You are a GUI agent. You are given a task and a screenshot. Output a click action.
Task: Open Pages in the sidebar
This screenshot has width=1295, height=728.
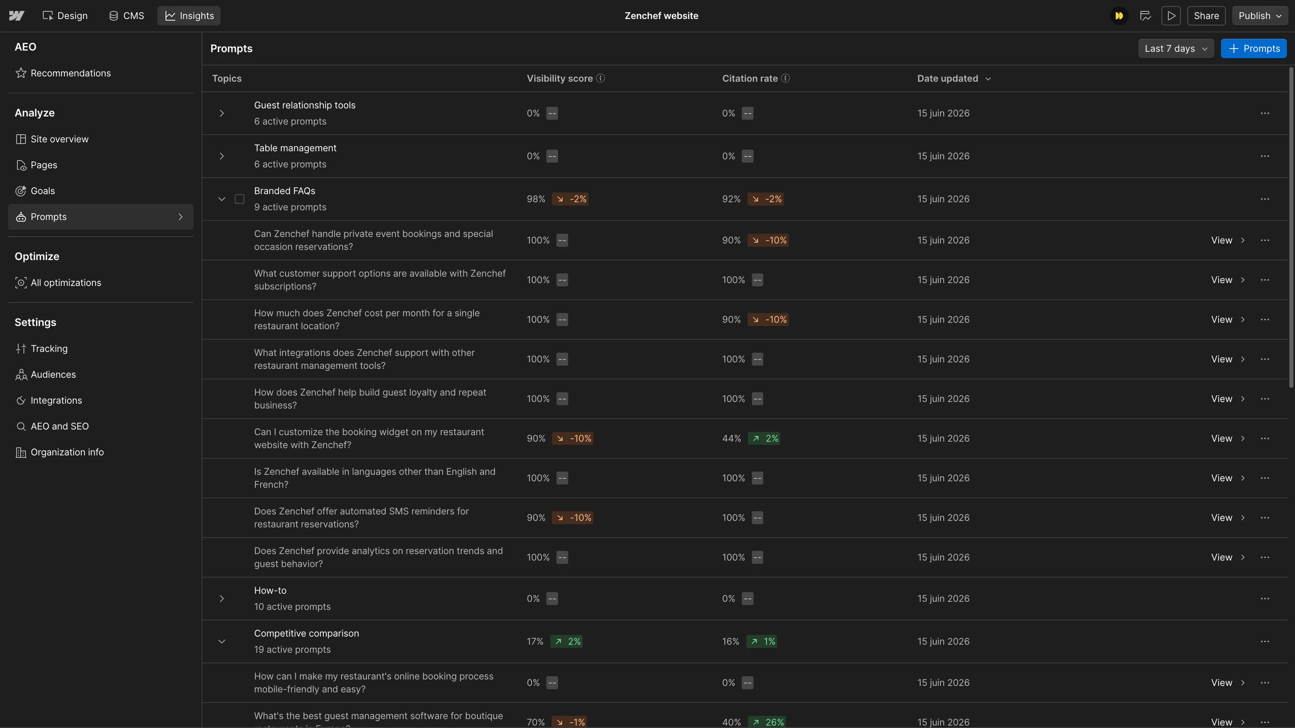100,165
